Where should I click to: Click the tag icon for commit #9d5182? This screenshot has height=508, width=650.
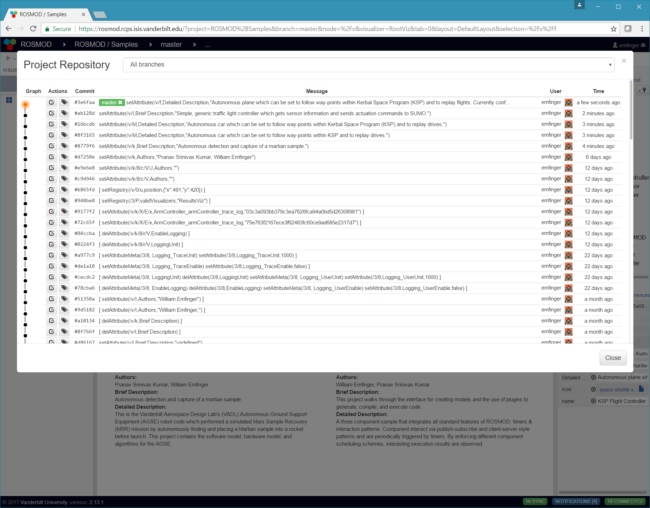(x=64, y=310)
